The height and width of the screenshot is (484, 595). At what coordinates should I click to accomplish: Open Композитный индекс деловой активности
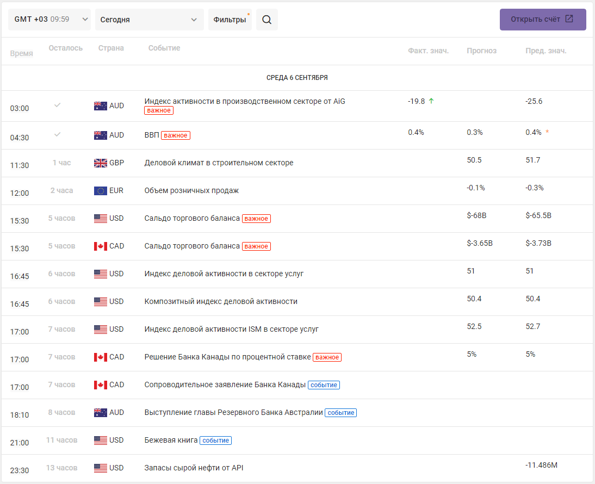point(221,302)
